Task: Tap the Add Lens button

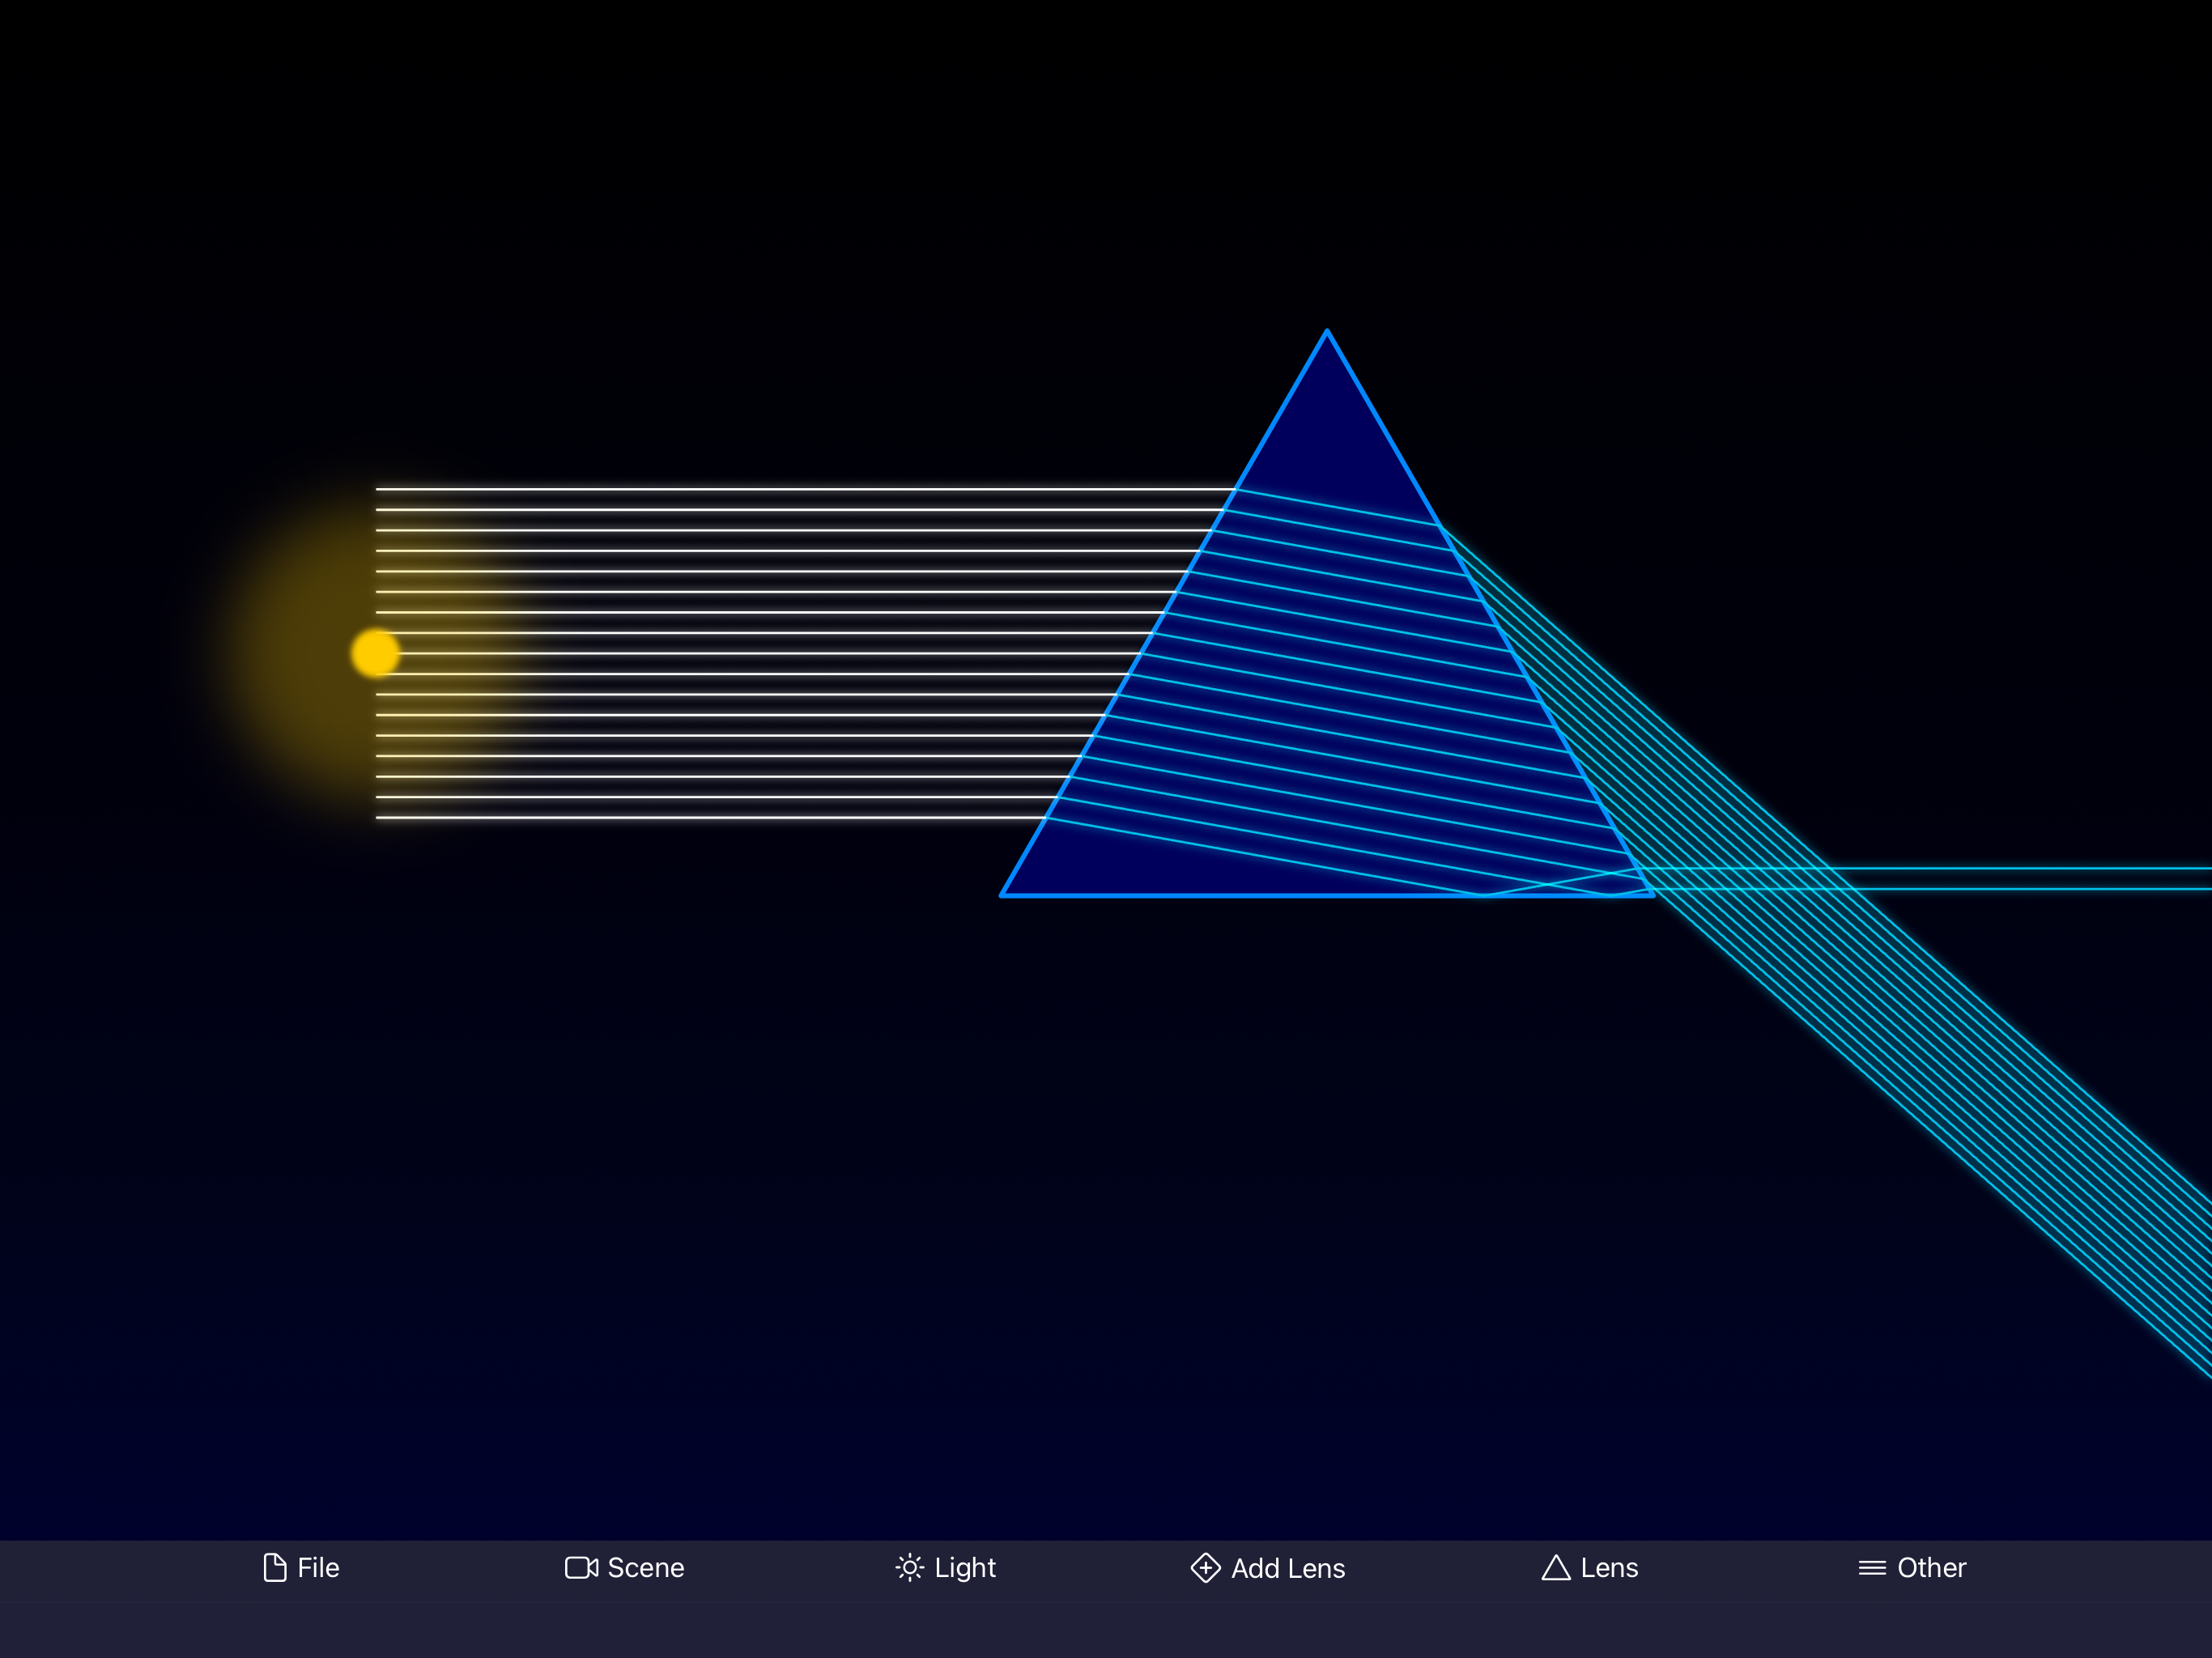Action: [1268, 1567]
